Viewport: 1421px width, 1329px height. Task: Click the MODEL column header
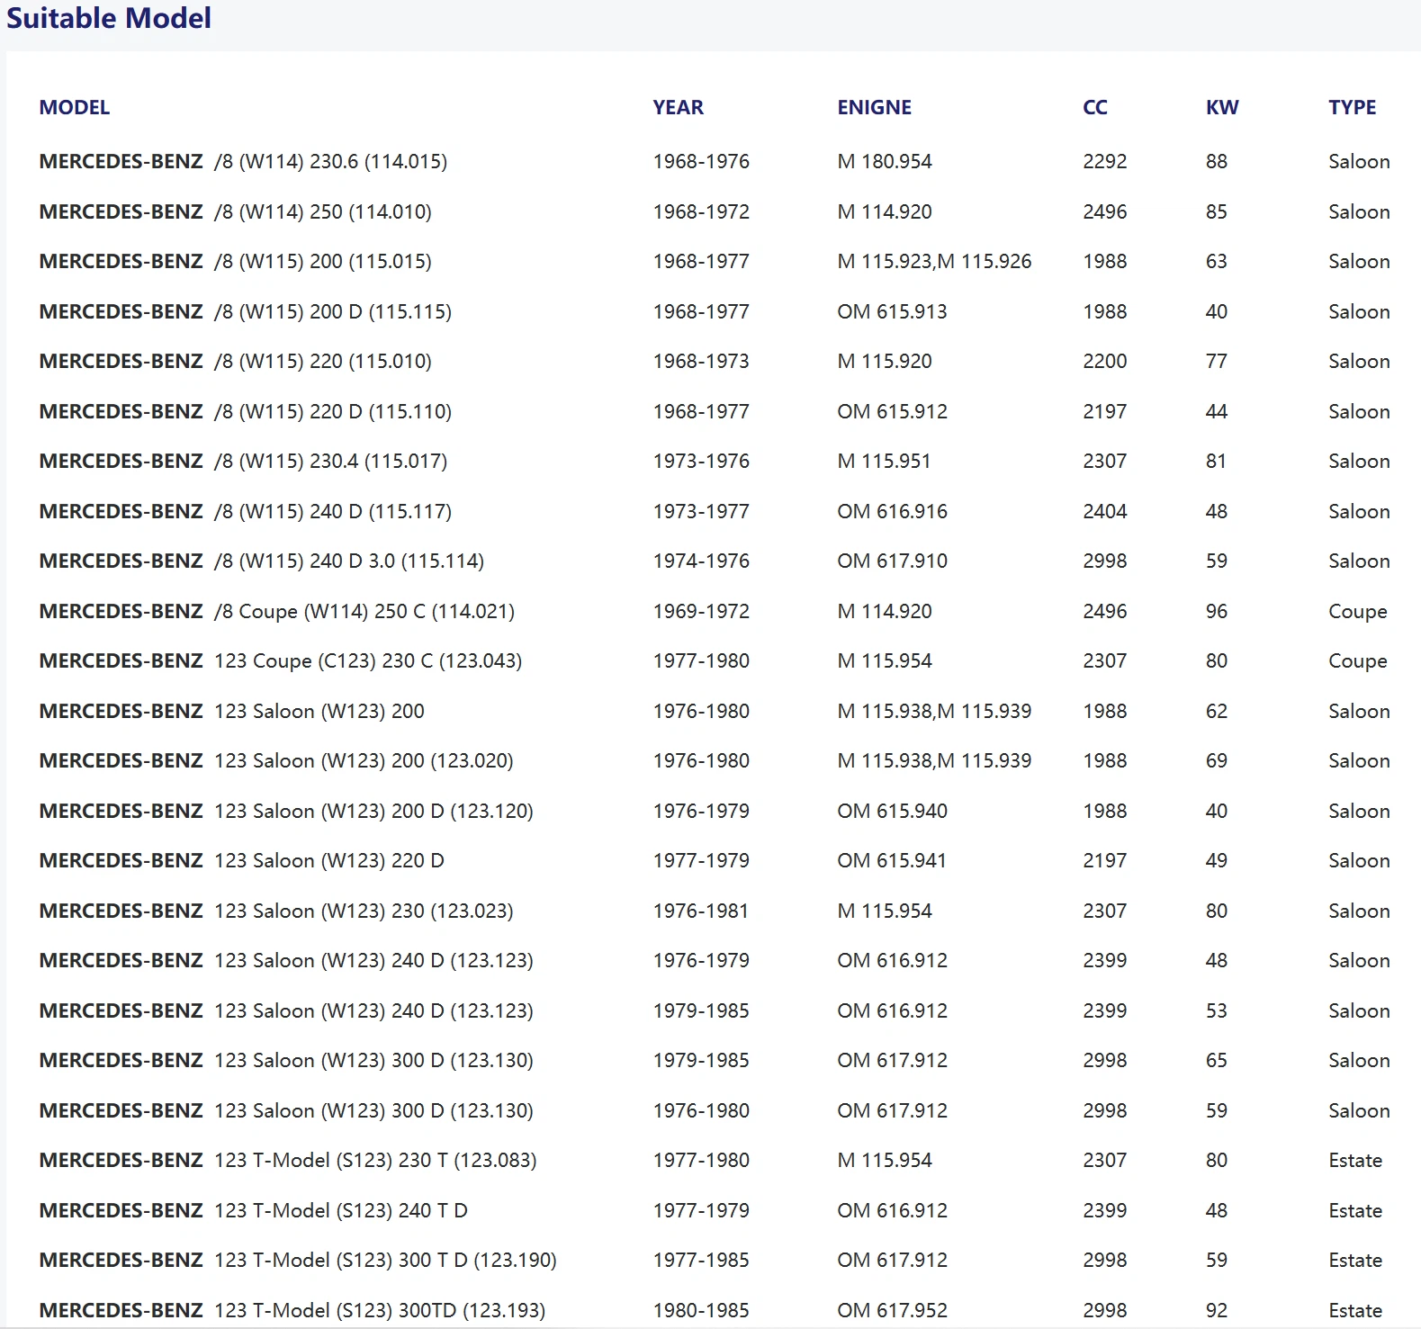[75, 107]
